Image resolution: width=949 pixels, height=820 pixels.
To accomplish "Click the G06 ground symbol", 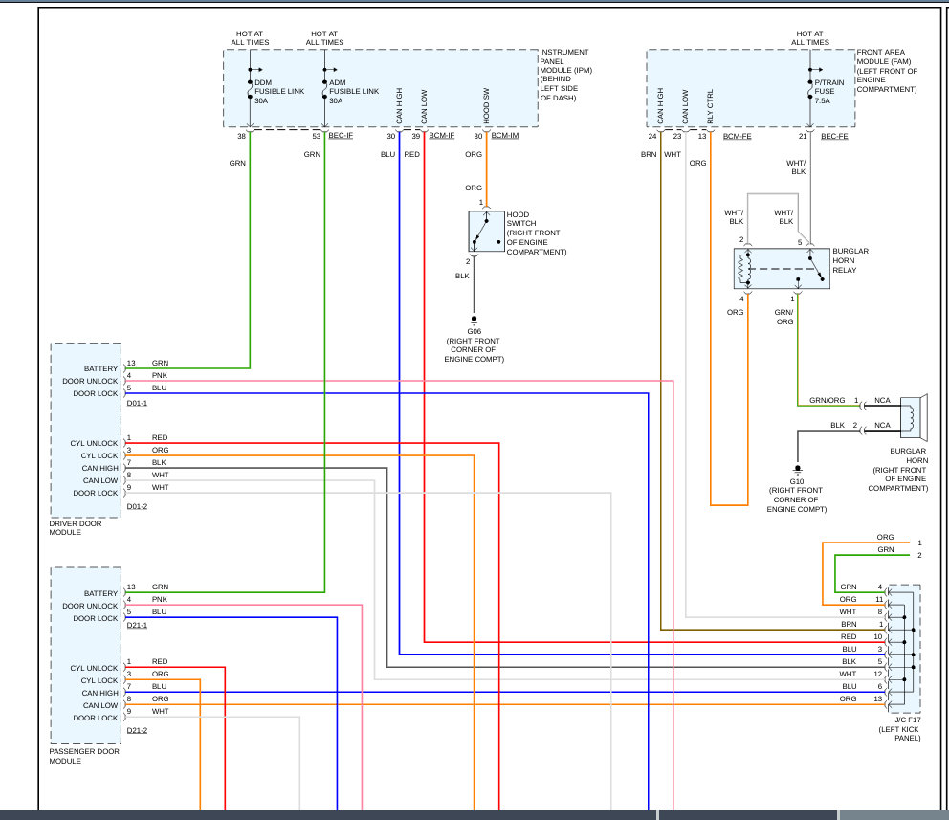I will pyautogui.click(x=474, y=321).
